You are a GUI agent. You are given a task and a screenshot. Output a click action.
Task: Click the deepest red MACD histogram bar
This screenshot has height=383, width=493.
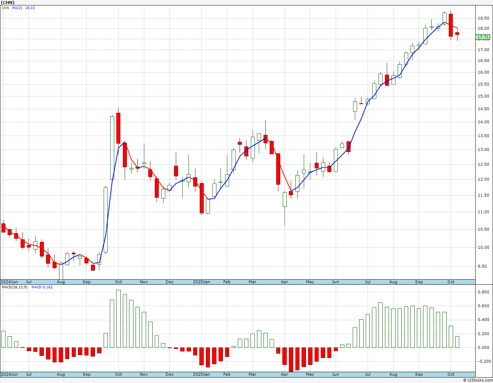[291, 360]
